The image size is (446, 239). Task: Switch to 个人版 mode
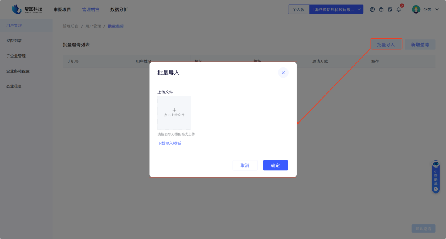(x=298, y=9)
